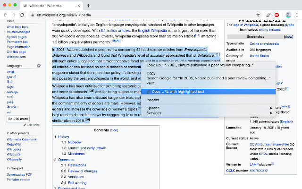
Task: Reload the Wikipedia page
Action: coord(22,15)
